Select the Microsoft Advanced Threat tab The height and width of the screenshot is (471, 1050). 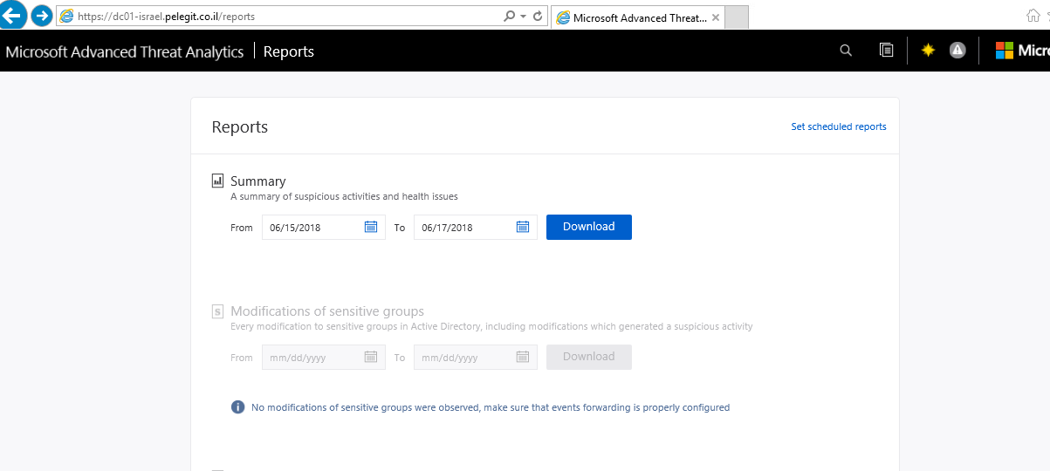(x=637, y=17)
